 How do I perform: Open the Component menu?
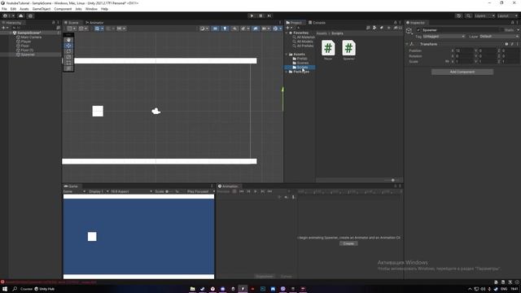(63, 9)
